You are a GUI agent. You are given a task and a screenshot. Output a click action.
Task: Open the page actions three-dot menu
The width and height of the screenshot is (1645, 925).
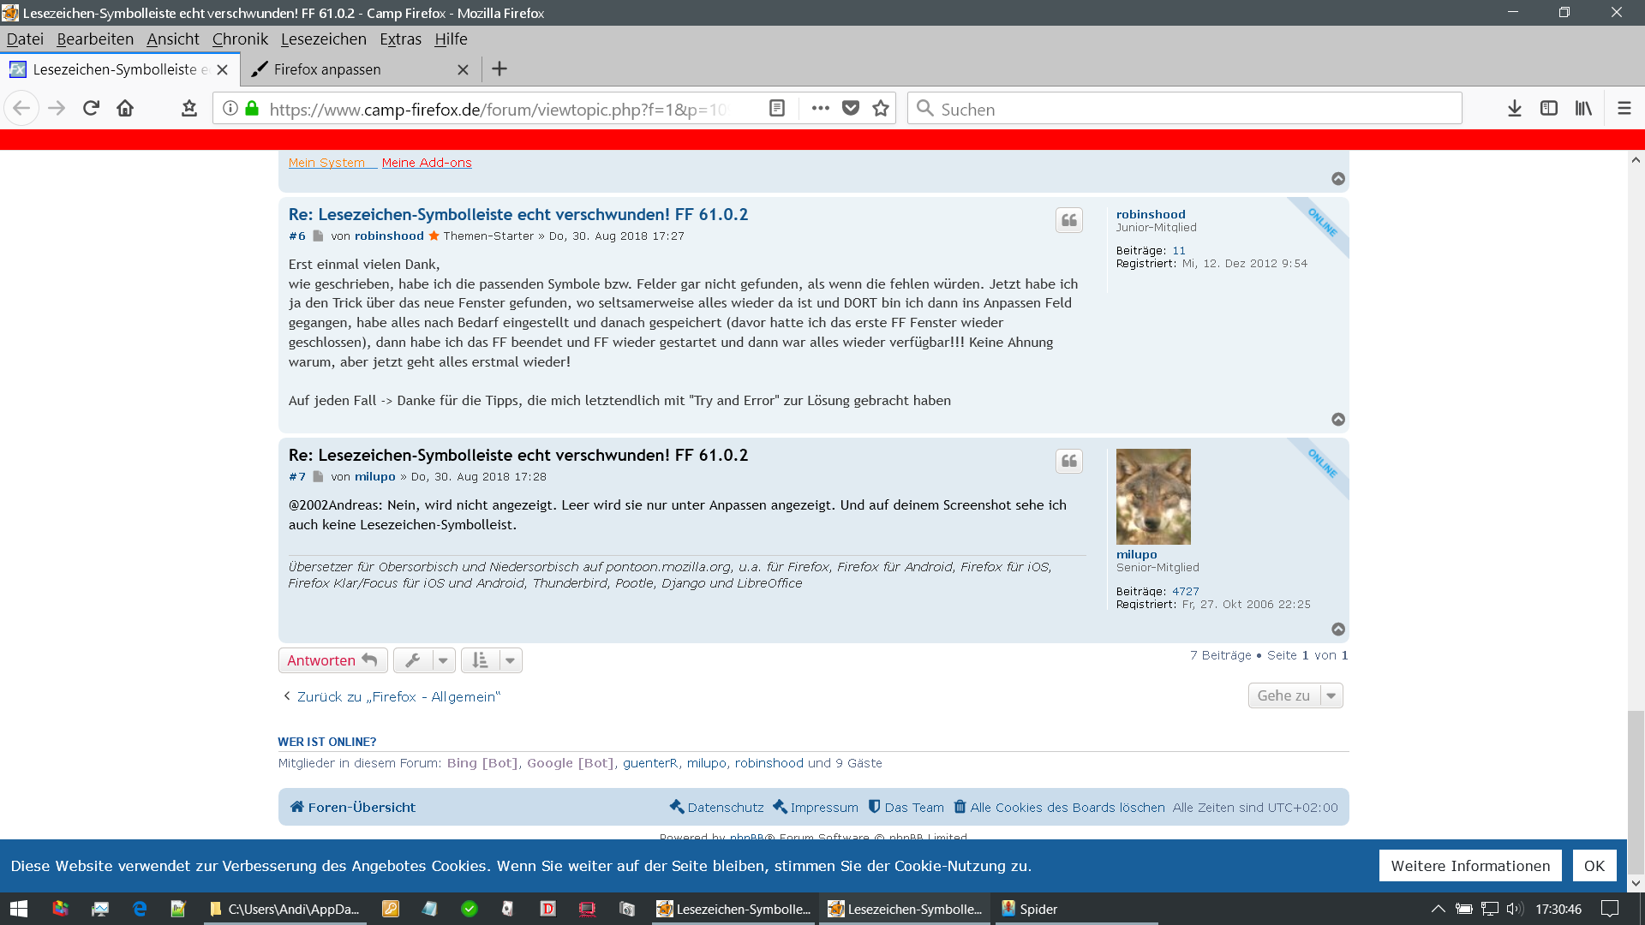820,109
